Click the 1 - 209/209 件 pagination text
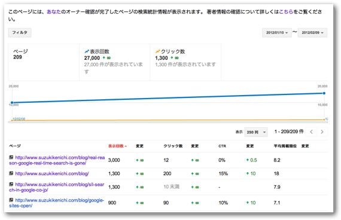The width and height of the screenshot is (341, 220). 289,132
